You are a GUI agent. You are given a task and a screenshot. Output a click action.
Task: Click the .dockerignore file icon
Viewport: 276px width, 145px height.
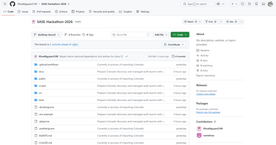tap(36, 107)
